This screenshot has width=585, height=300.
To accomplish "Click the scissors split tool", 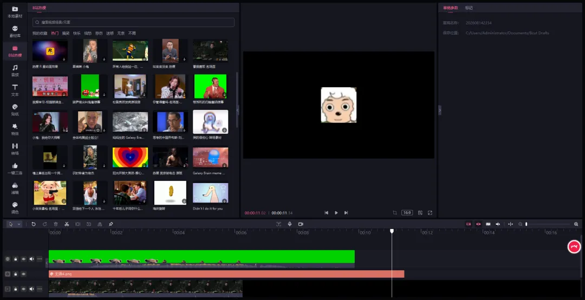I will point(67,224).
